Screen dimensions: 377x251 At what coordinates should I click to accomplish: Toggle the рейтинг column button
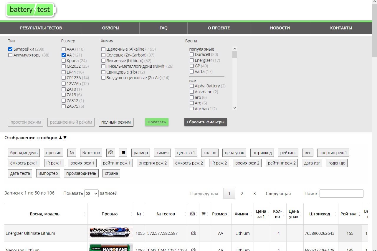[288, 153]
